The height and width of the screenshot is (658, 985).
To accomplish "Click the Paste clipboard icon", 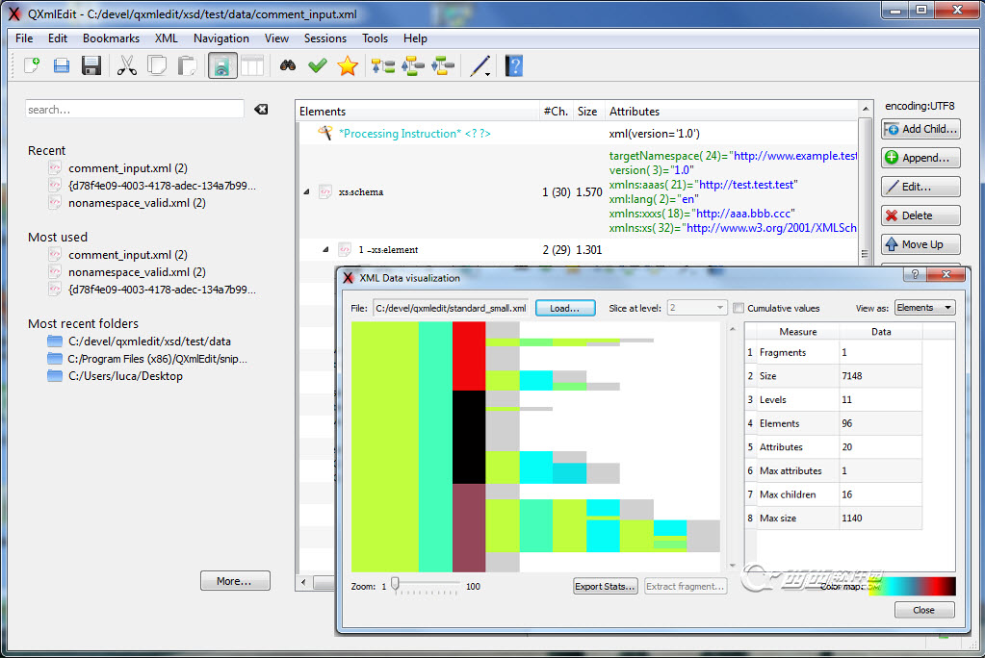I will click(x=187, y=65).
